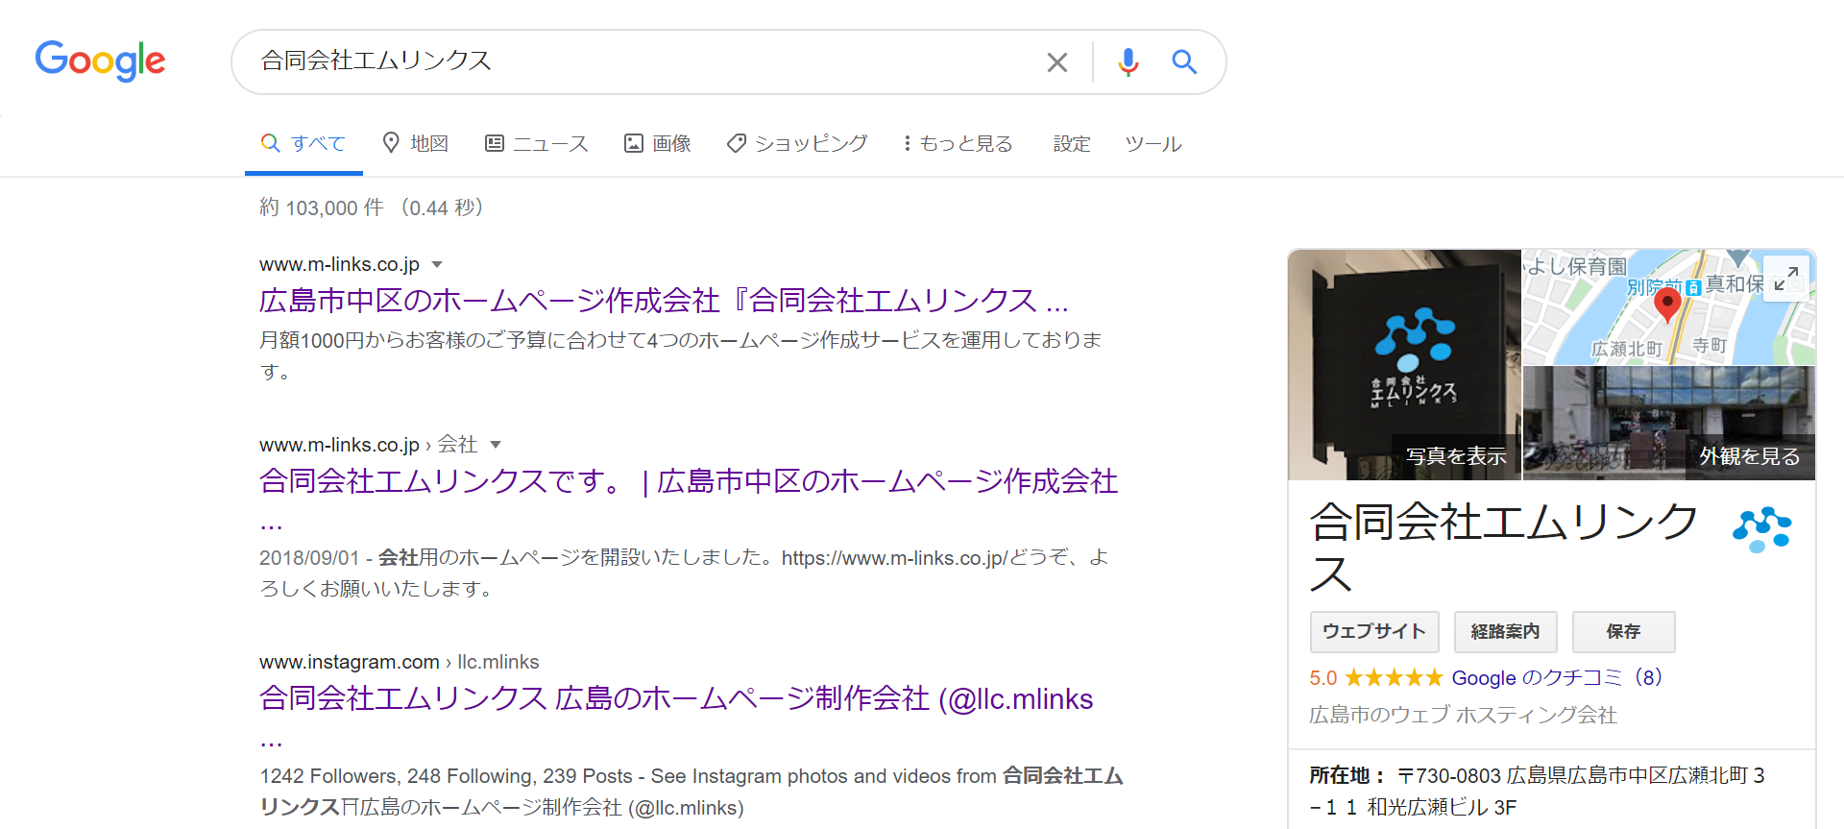1844x829 pixels.
Task: Click the 5.0 star rating
Action: click(1375, 678)
